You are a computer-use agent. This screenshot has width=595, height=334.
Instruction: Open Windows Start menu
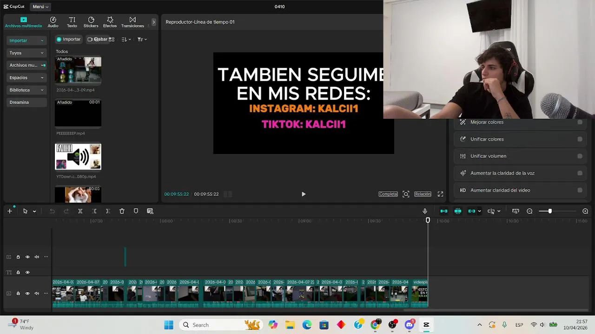coord(169,325)
